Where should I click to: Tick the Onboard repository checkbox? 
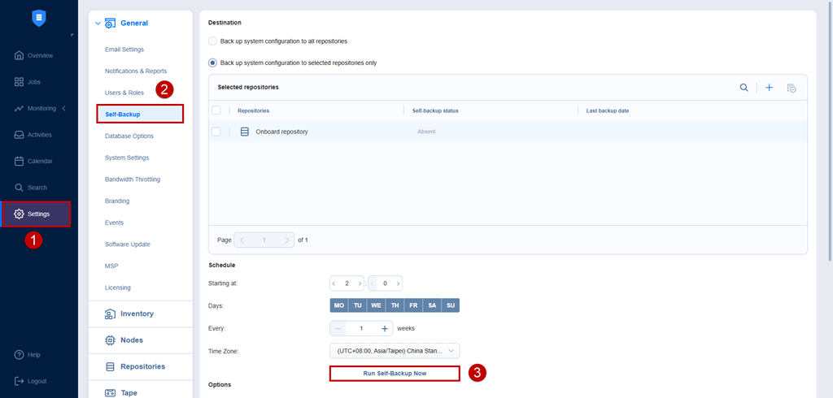216,132
